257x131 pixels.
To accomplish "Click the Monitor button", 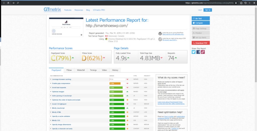I will pos(201,33).
